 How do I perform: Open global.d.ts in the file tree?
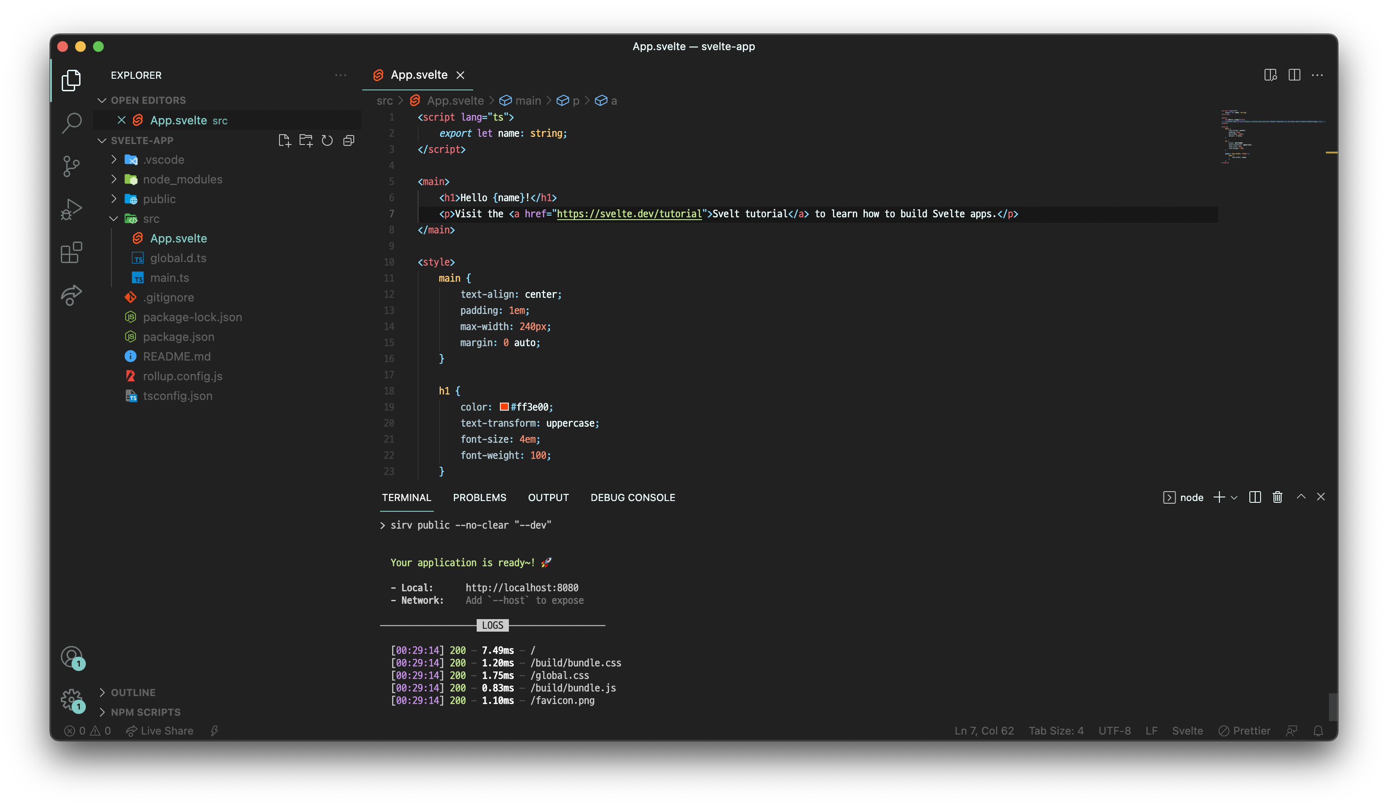pyautogui.click(x=178, y=258)
